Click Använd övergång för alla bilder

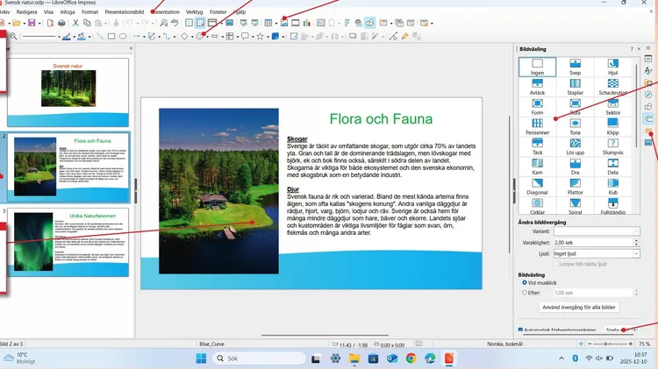(580, 308)
